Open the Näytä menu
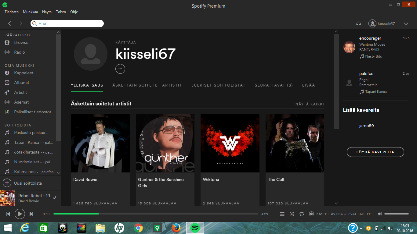The width and height of the screenshot is (417, 234). point(47,12)
